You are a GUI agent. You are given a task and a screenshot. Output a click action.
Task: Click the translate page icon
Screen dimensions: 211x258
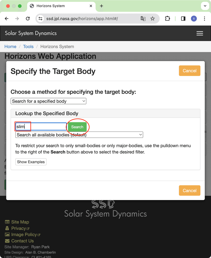pos(143,18)
